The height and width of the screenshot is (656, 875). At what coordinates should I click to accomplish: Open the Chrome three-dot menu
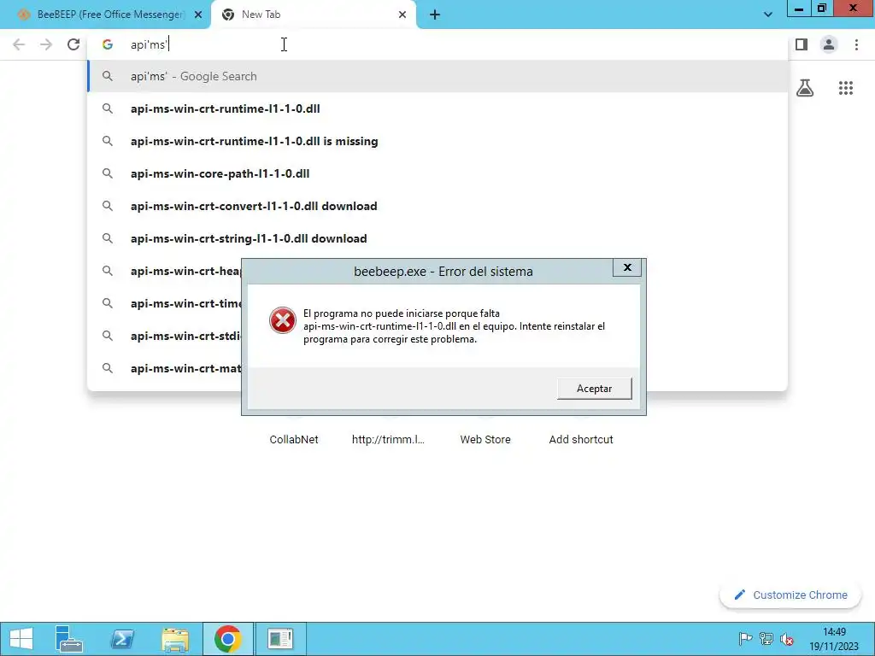(x=856, y=44)
